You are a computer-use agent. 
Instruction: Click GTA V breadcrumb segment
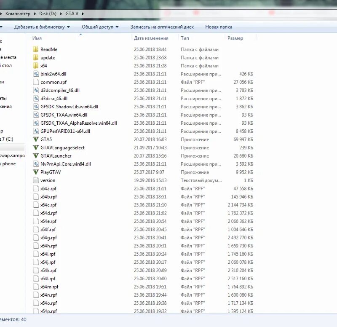(72, 13)
